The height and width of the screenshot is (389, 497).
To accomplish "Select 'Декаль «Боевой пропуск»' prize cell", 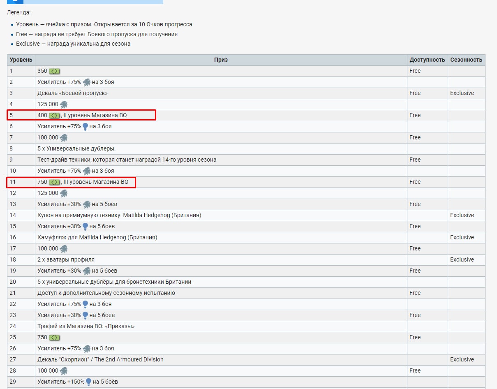I will [221, 93].
